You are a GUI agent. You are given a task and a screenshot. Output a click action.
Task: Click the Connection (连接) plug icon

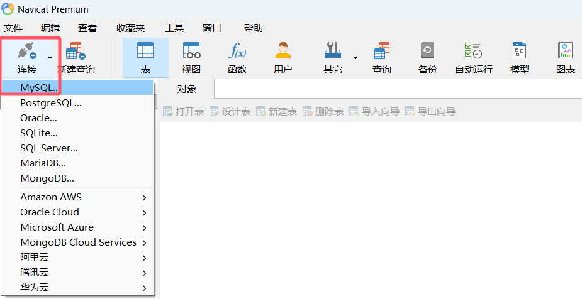26,51
